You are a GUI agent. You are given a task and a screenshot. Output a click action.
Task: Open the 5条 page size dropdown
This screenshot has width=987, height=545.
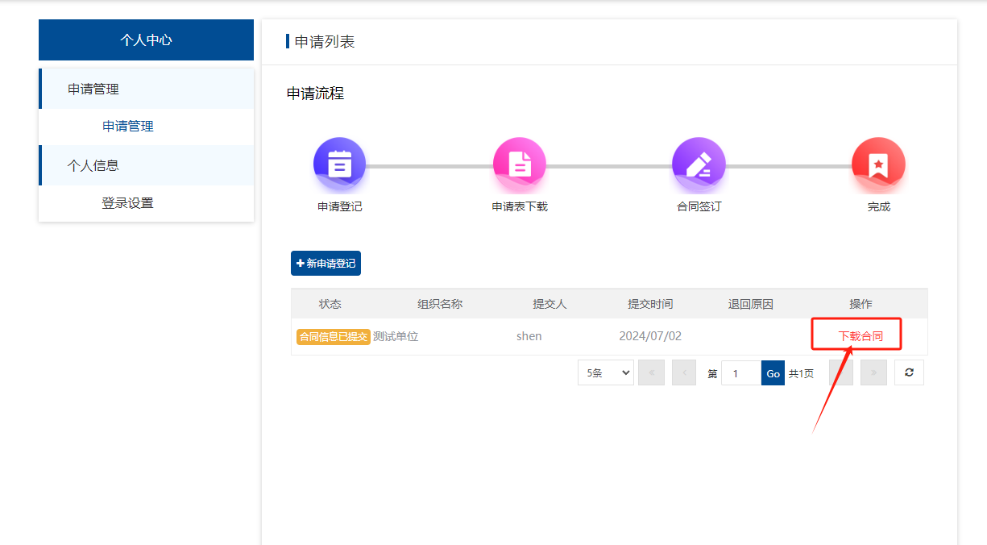click(x=605, y=372)
